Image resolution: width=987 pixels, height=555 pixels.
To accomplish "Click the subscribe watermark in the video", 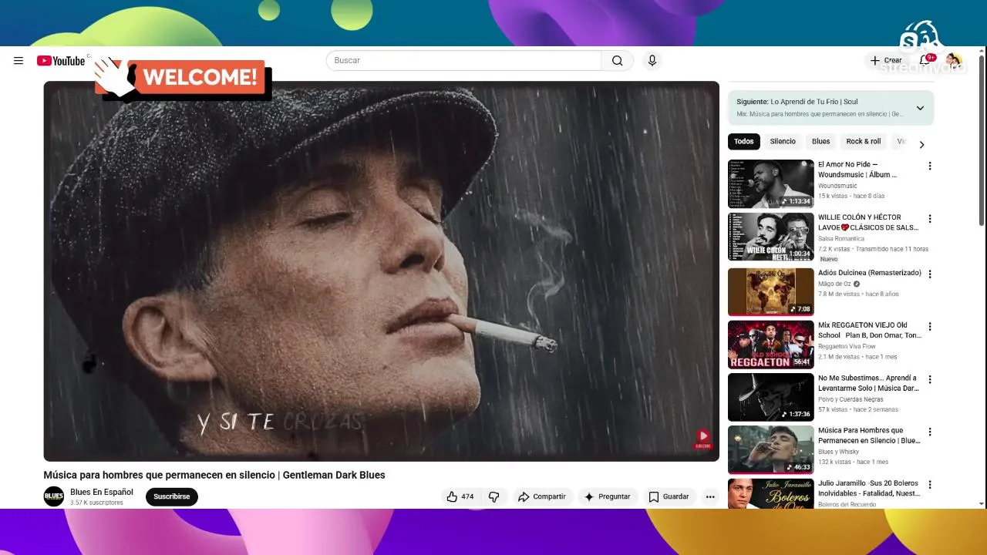I will pos(703,439).
